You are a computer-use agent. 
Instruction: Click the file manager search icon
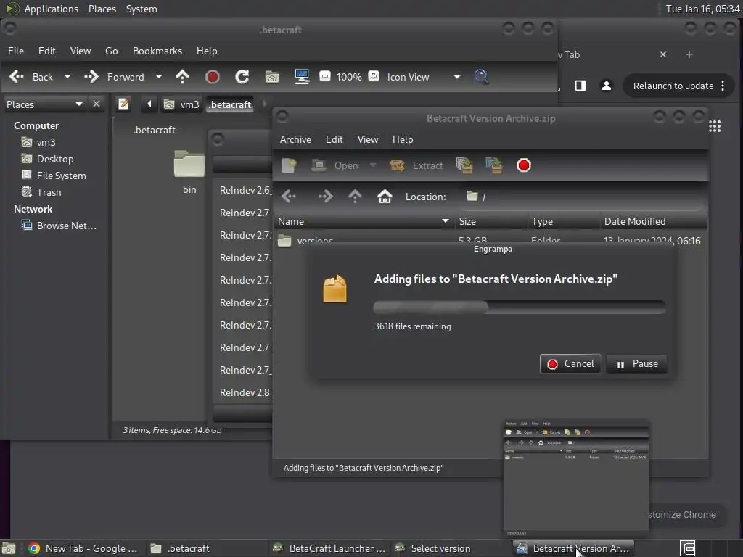pyautogui.click(x=481, y=77)
